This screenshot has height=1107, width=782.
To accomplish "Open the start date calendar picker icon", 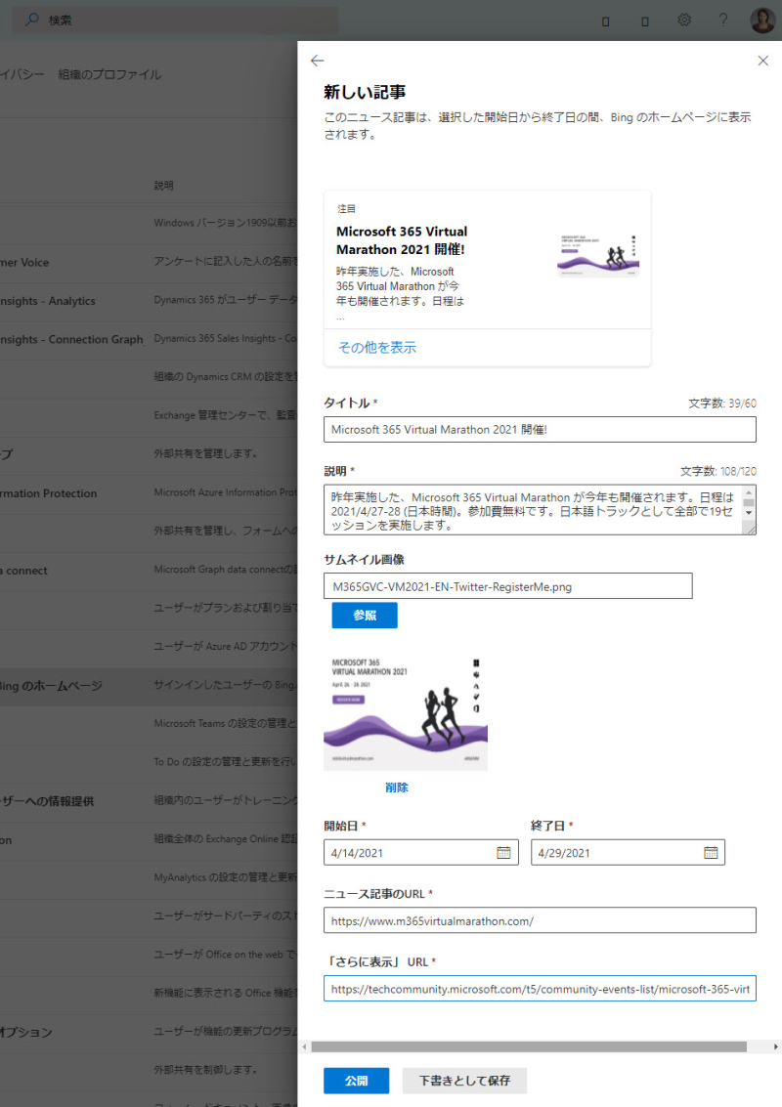I will tap(503, 853).
